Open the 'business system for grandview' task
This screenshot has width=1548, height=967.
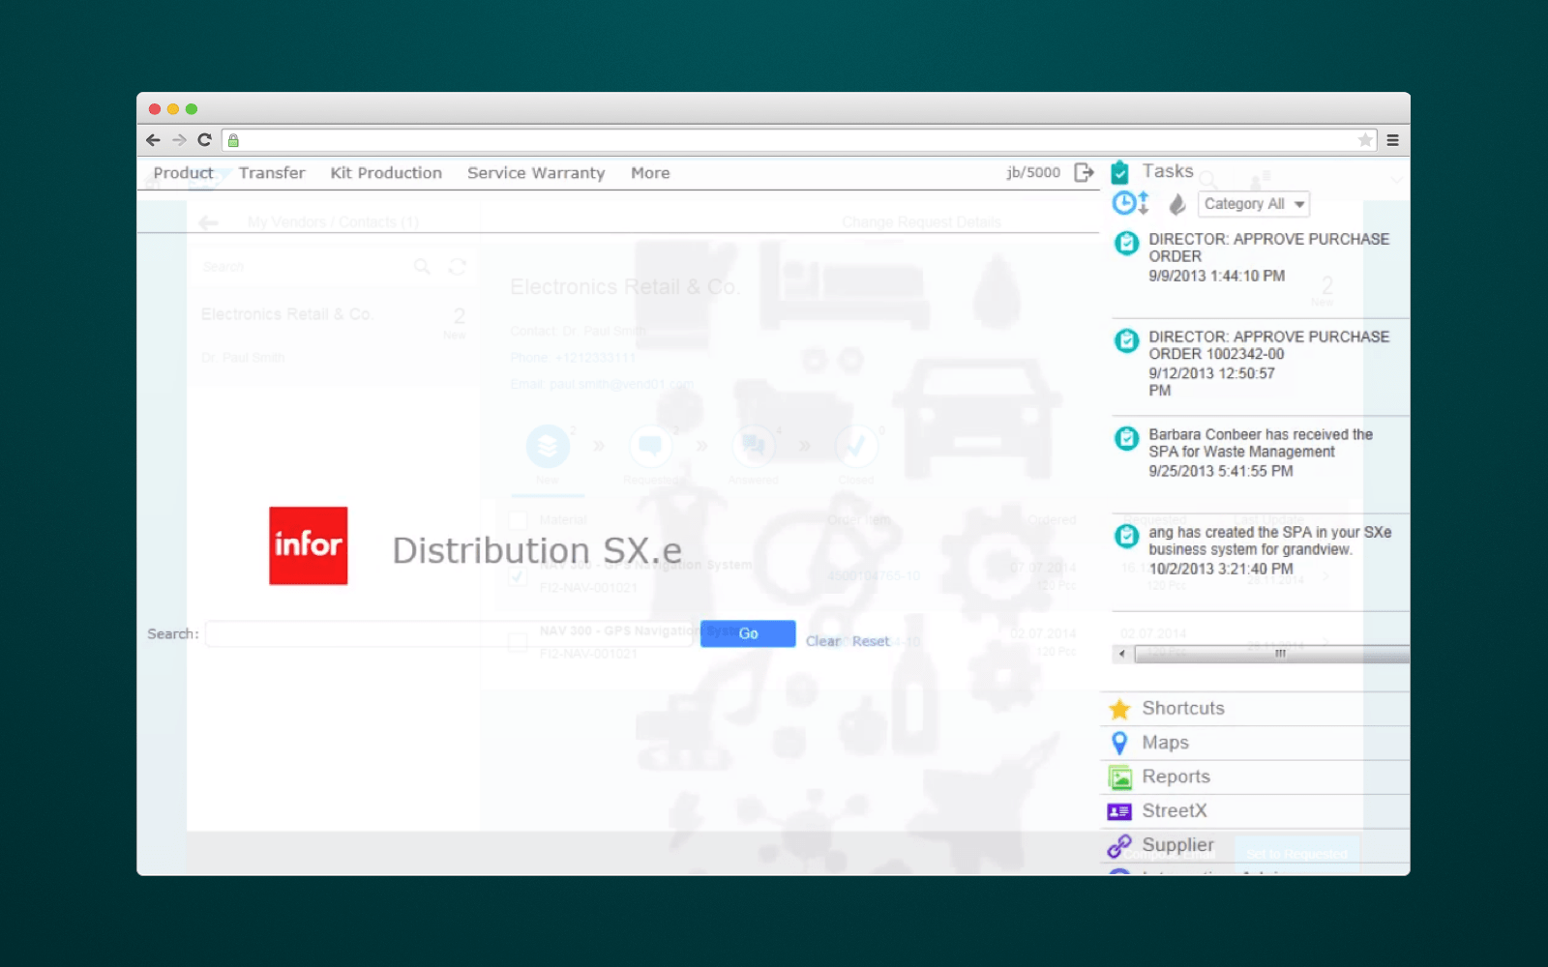click(x=1269, y=550)
